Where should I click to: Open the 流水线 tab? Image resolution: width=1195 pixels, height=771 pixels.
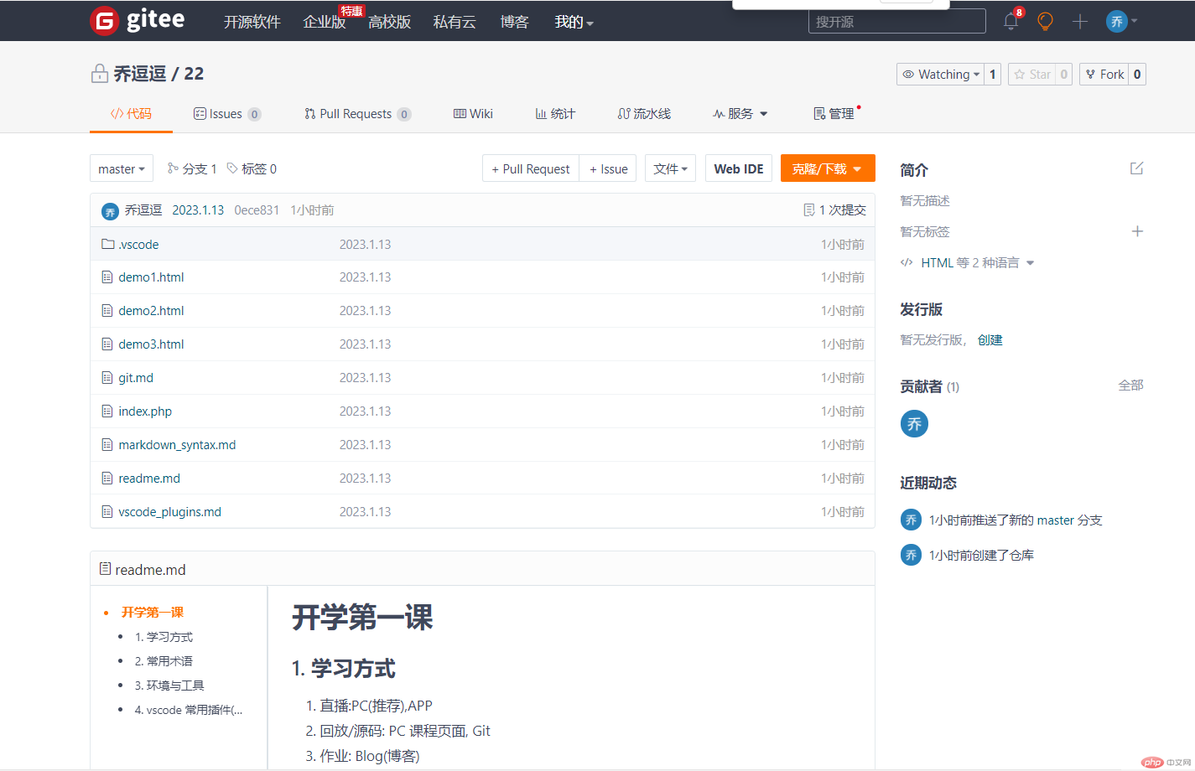click(644, 114)
